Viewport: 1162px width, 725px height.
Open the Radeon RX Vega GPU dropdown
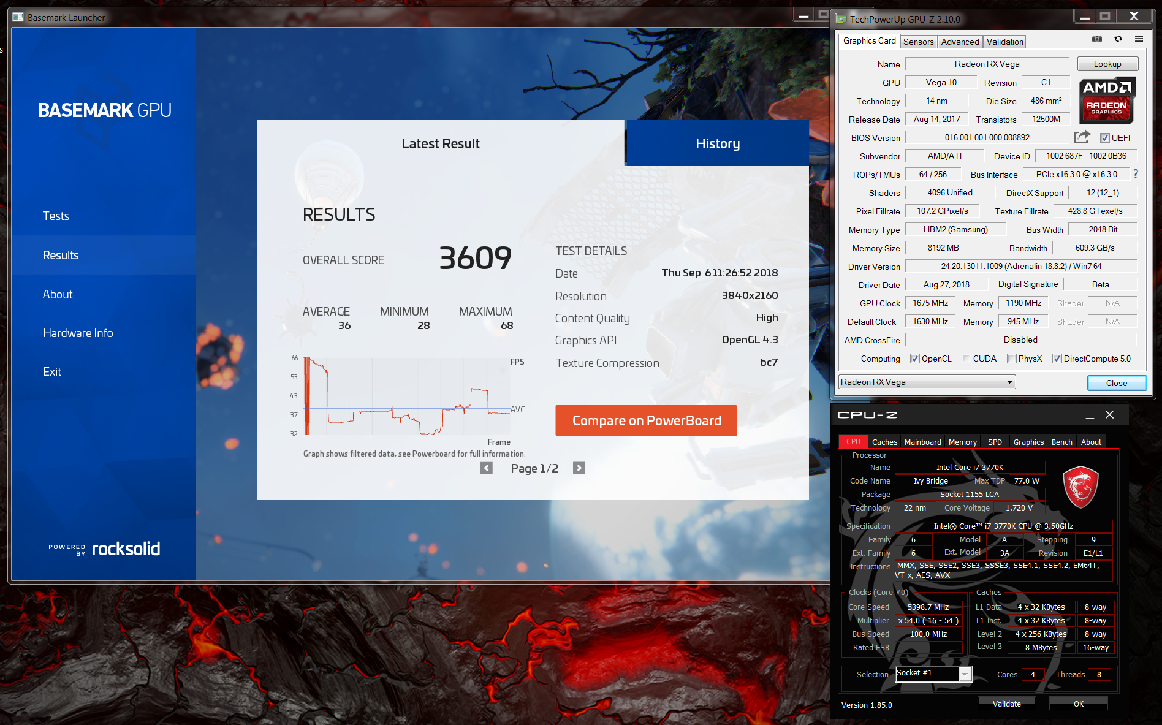[927, 382]
